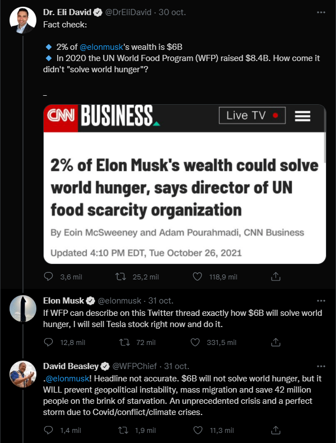
Task: Reply to Elon Musk's tweet
Action: point(49,342)
